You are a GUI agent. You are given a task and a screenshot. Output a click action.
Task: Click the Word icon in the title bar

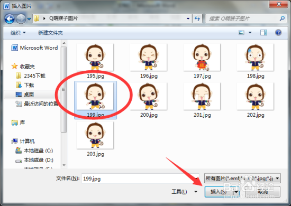point(6,6)
